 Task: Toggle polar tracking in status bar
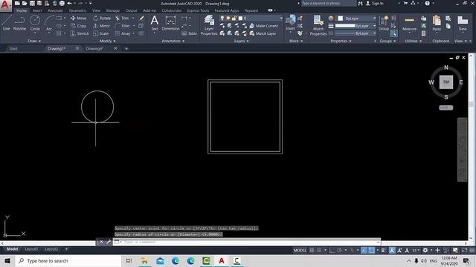tap(339, 250)
